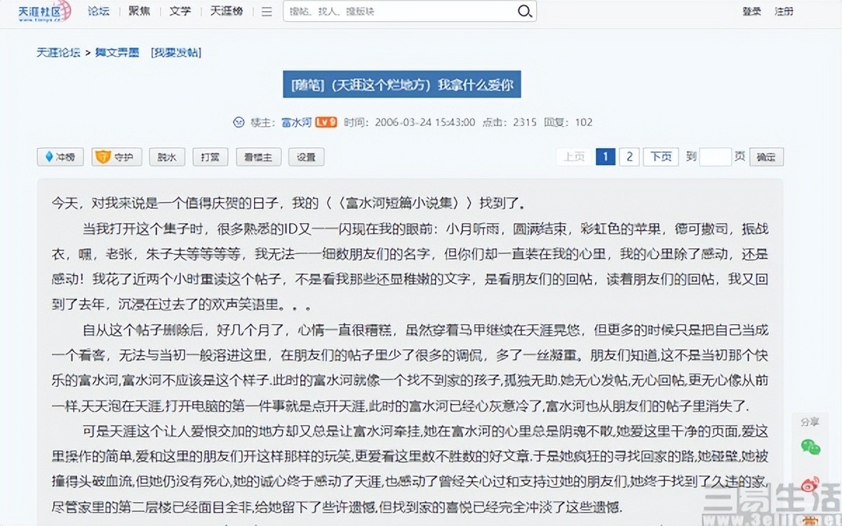
Task: Open the 天涯榜 navigation item
Action: (227, 11)
